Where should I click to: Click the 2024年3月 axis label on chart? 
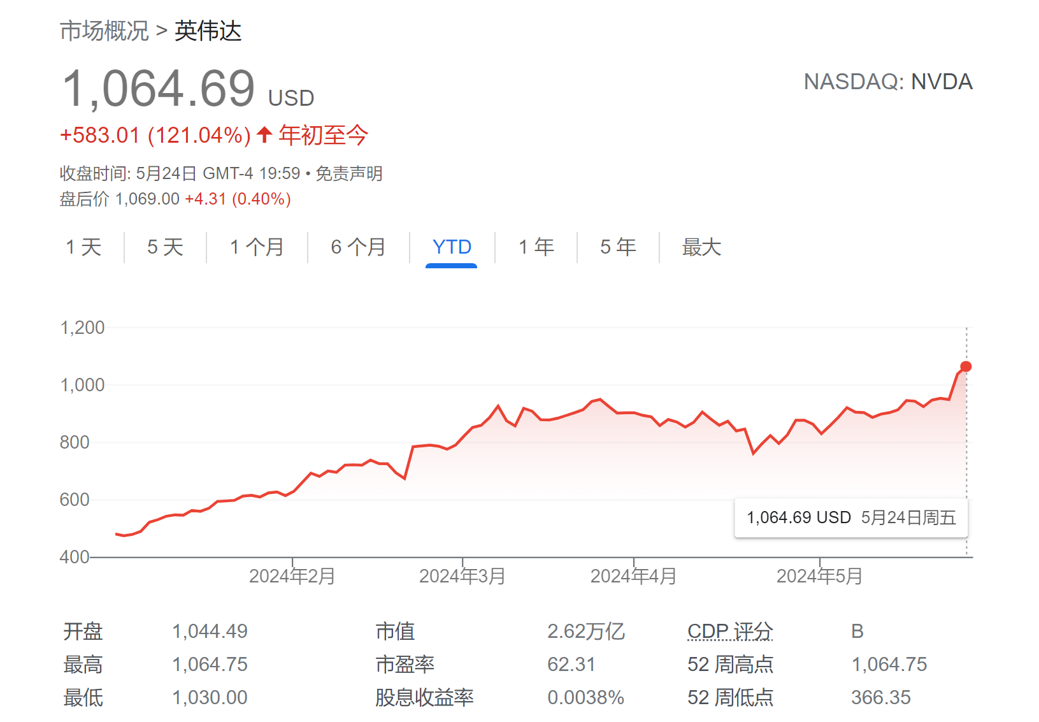(463, 575)
